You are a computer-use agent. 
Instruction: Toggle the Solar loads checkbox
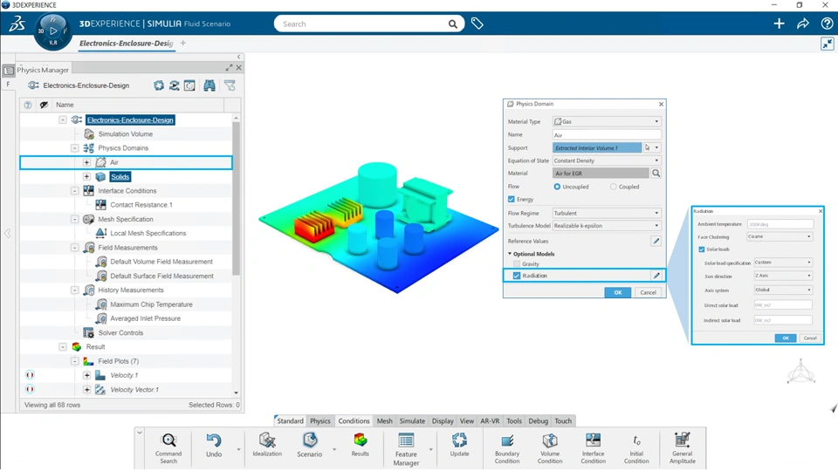tap(702, 249)
